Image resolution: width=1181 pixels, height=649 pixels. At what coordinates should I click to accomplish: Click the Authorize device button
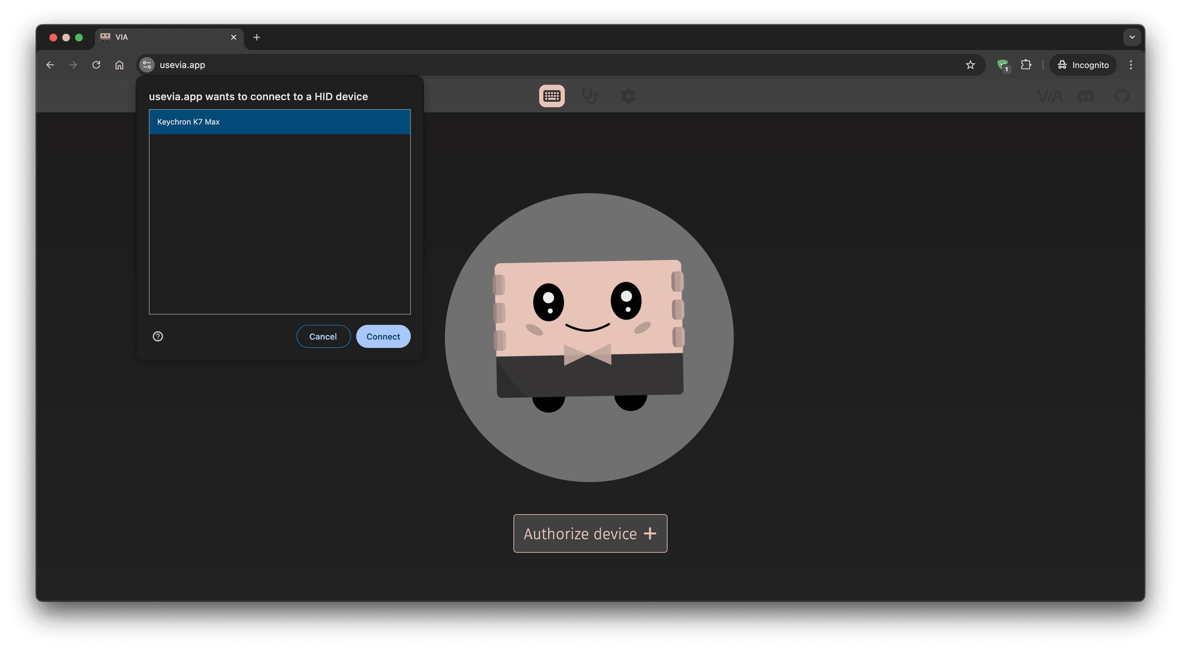[590, 533]
